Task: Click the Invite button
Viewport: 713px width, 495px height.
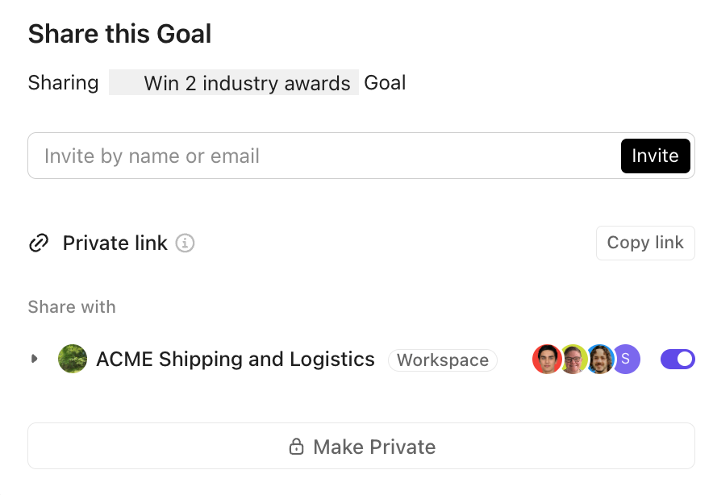Action: pyautogui.click(x=655, y=156)
